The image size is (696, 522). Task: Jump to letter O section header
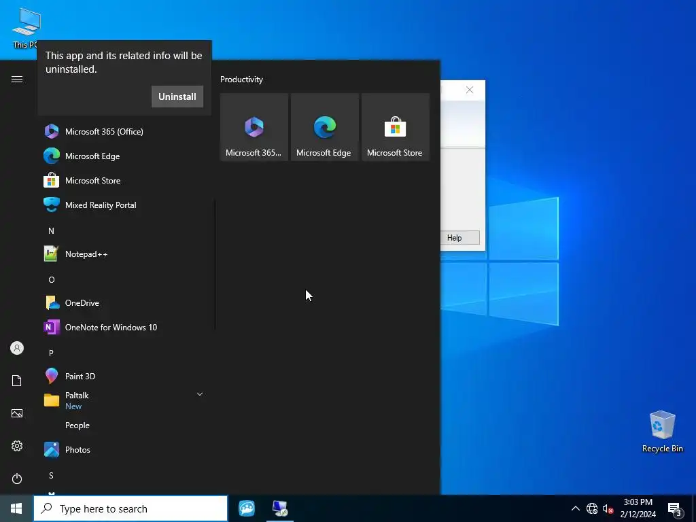tap(52, 279)
